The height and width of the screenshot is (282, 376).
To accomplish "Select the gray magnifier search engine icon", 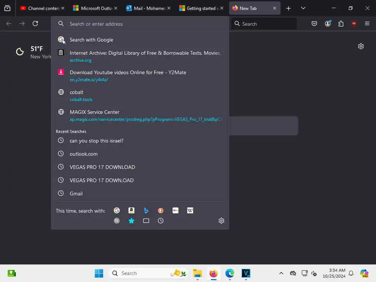I will coord(117,221).
